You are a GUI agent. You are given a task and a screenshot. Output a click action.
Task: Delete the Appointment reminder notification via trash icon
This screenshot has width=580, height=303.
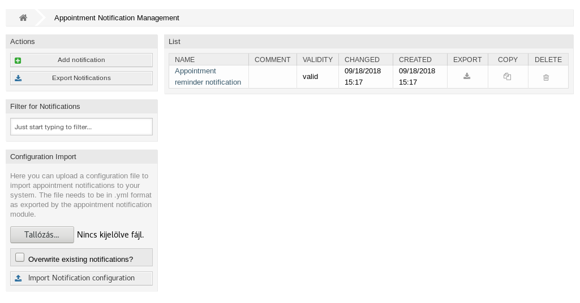[546, 77]
